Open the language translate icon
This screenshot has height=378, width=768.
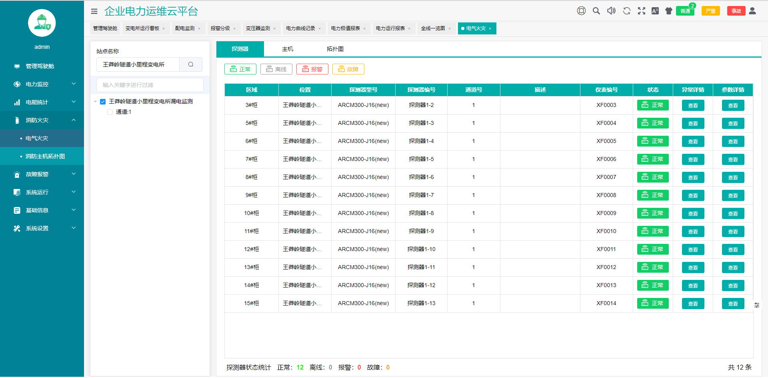coord(655,11)
